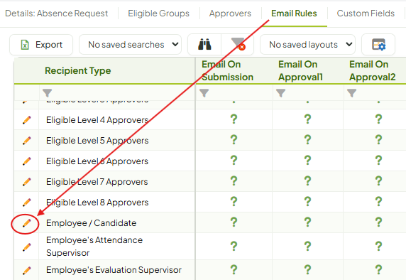Sort by Email On Submission header
406x280 pixels.
227,70
